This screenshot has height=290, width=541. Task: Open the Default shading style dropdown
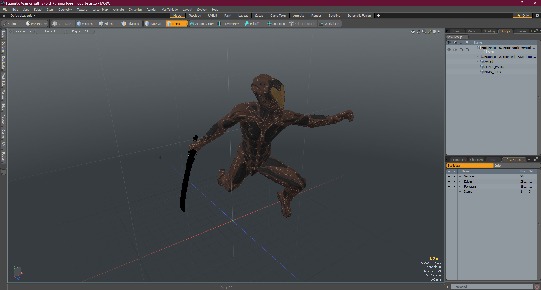[50, 32]
